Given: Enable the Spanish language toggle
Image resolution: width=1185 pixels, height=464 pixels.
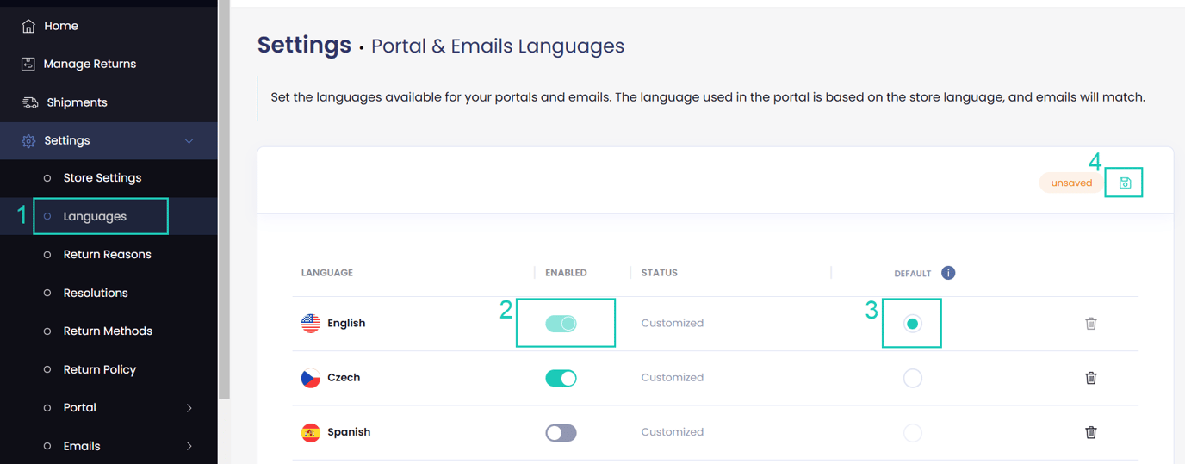Looking at the screenshot, I should click(561, 432).
